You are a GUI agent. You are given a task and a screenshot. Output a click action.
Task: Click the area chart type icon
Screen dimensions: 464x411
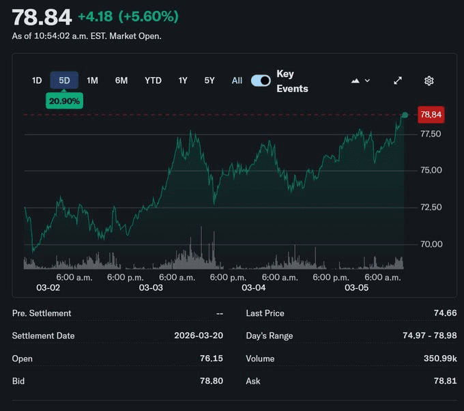coord(355,81)
